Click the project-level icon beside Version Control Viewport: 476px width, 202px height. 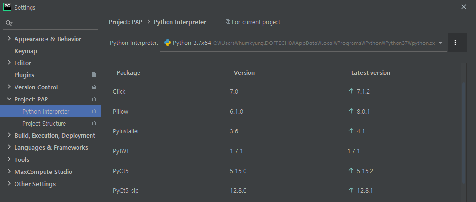click(93, 87)
